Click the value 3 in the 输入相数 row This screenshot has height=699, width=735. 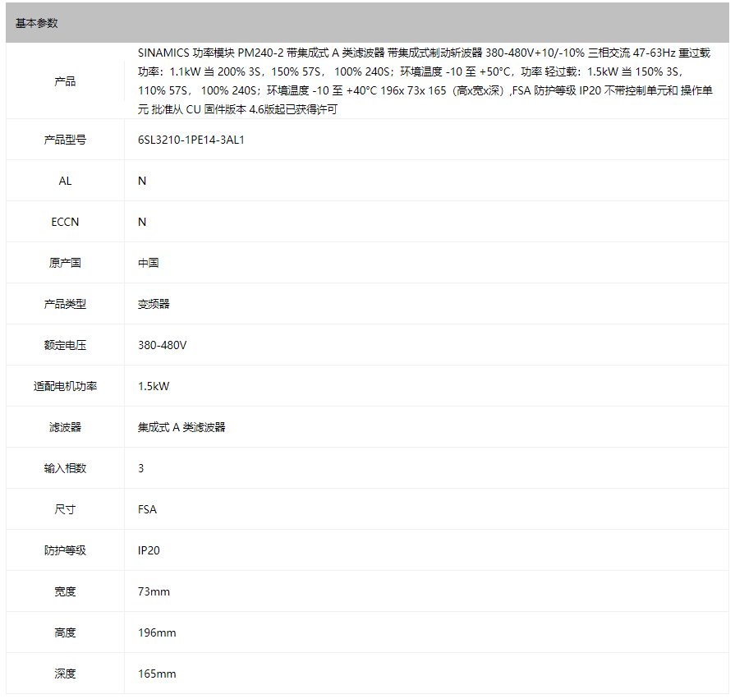pos(141,468)
